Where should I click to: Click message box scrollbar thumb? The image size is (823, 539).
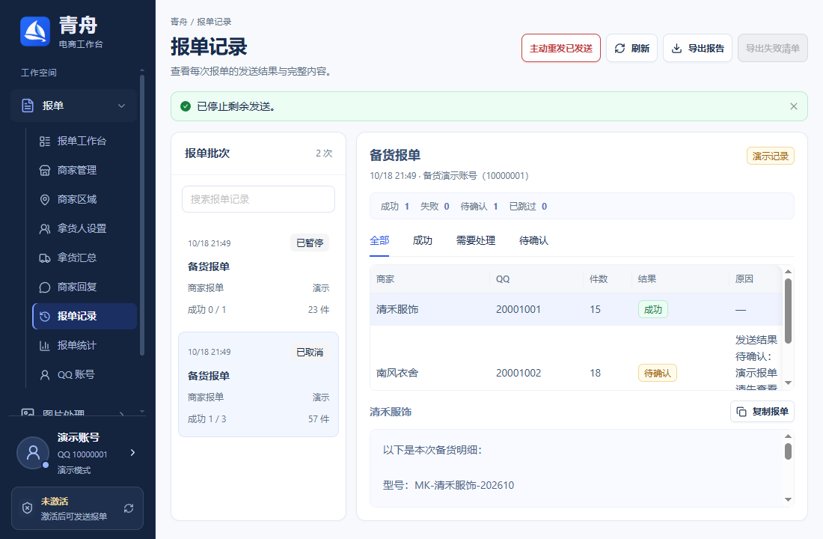point(788,451)
